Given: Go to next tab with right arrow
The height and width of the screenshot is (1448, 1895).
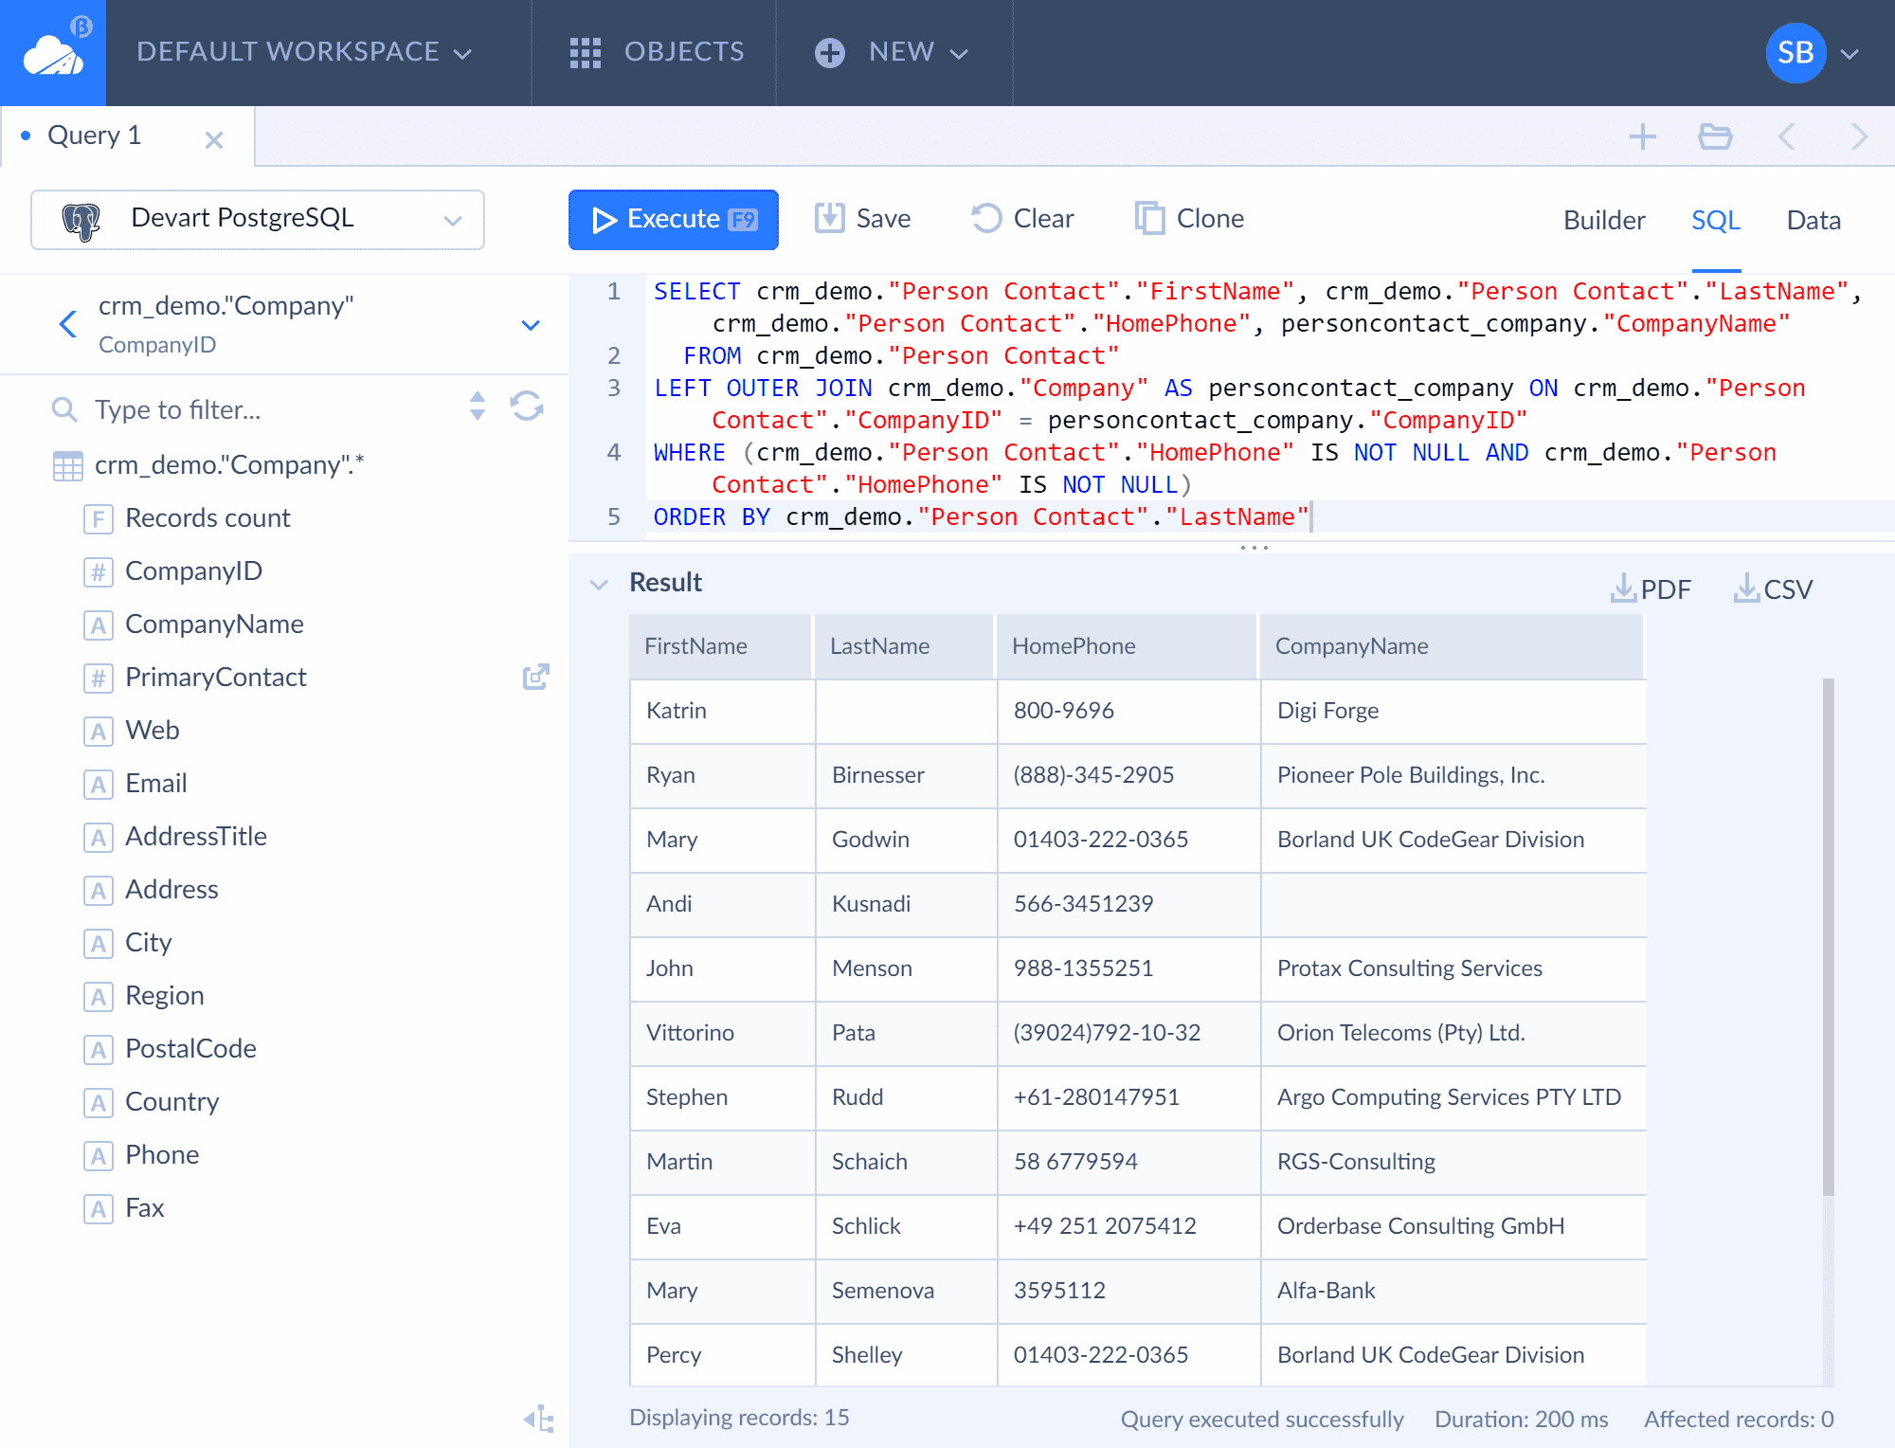Looking at the screenshot, I should point(1859,136).
